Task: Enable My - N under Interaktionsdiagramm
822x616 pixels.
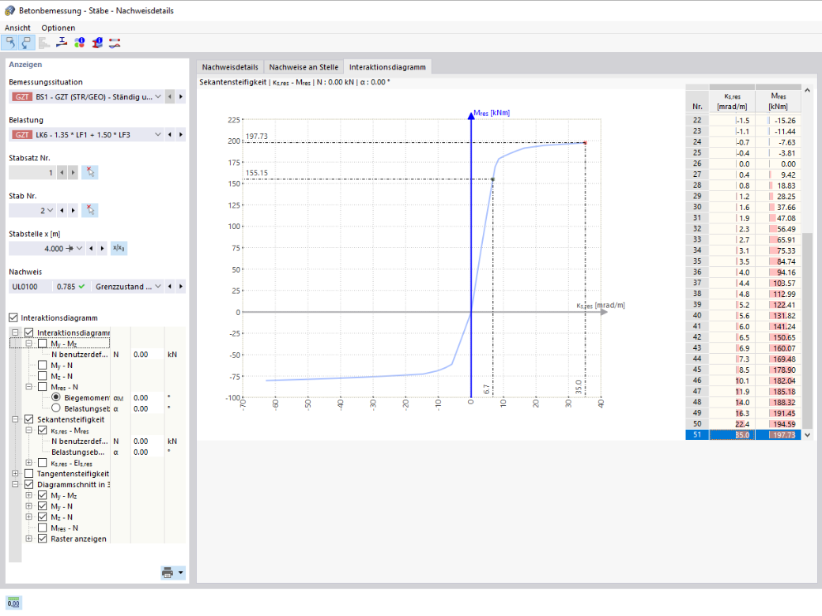Action: tap(43, 365)
